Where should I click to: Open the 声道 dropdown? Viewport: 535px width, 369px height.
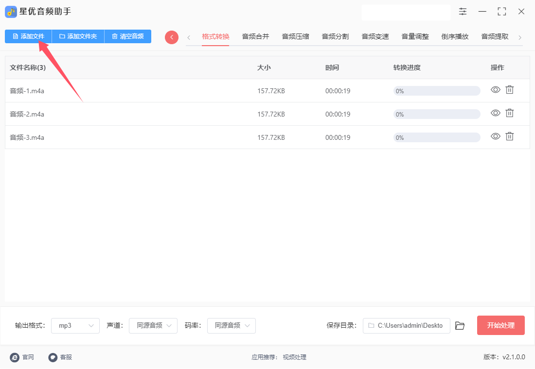pyautogui.click(x=153, y=326)
